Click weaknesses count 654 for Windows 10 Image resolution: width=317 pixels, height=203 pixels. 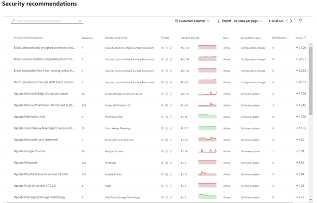(84, 106)
